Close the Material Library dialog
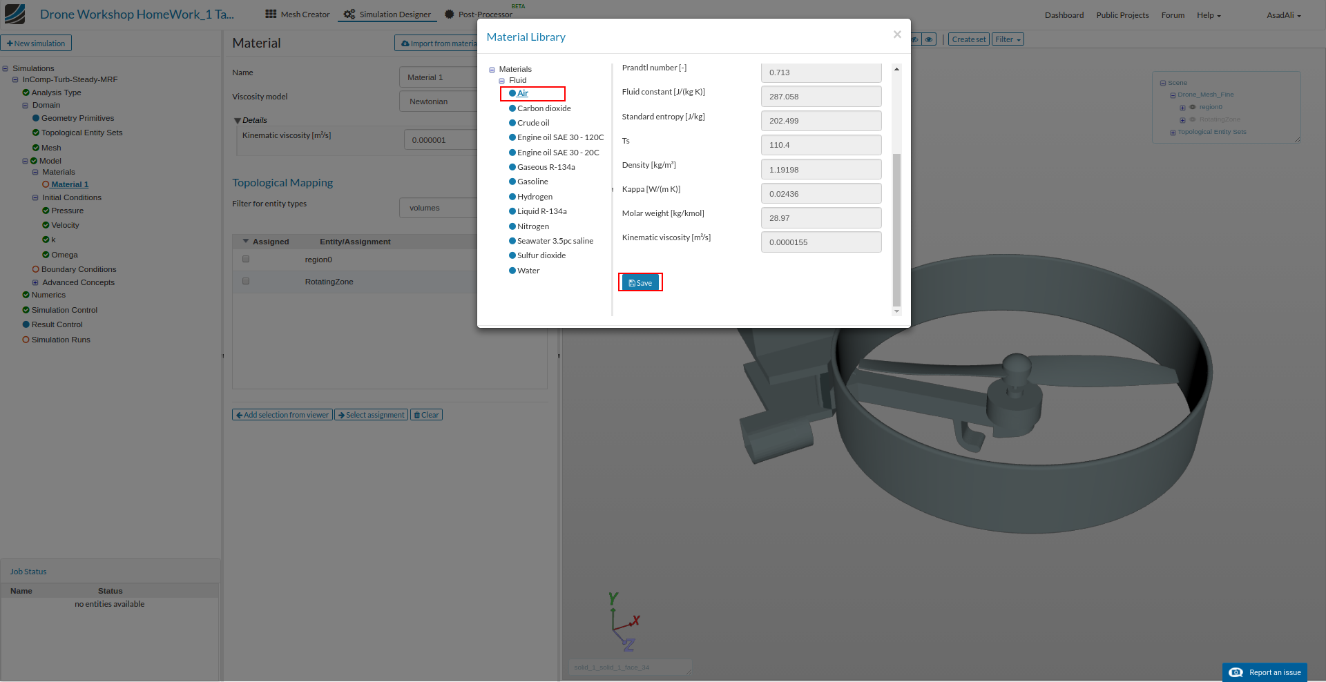 pyautogui.click(x=897, y=35)
